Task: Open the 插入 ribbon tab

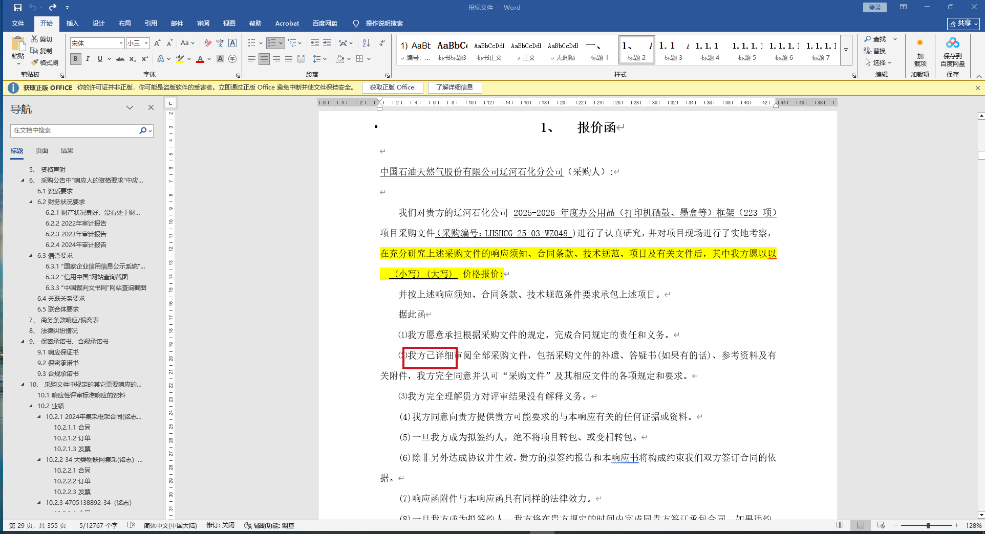Action: (x=72, y=24)
